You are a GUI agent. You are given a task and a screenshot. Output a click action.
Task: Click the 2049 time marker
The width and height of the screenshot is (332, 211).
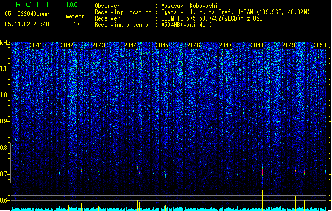click(x=289, y=45)
